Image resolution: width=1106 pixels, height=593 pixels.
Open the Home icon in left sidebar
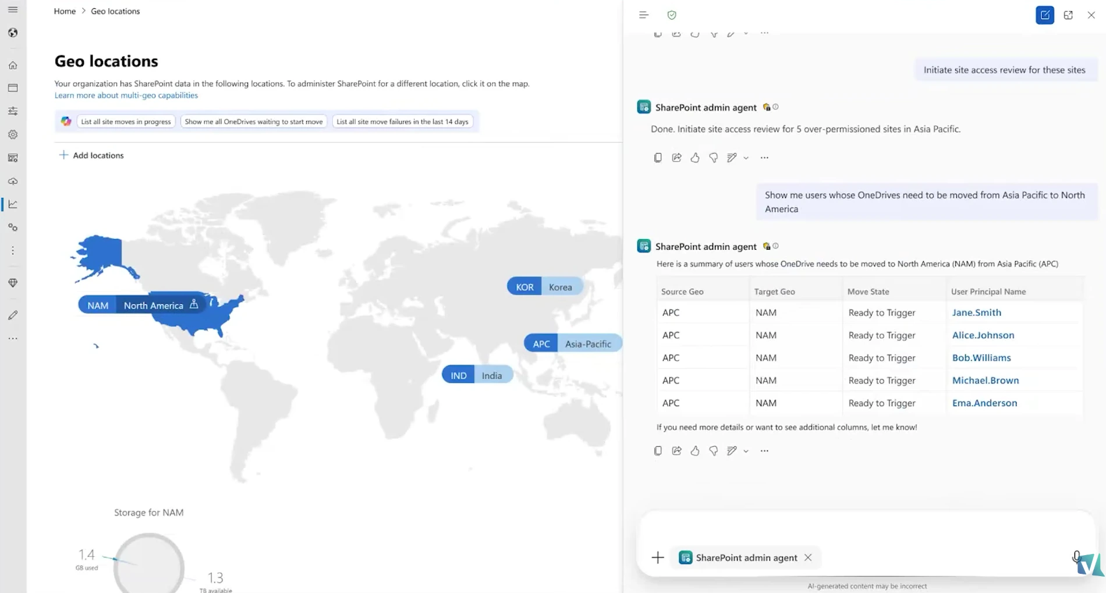click(x=13, y=65)
